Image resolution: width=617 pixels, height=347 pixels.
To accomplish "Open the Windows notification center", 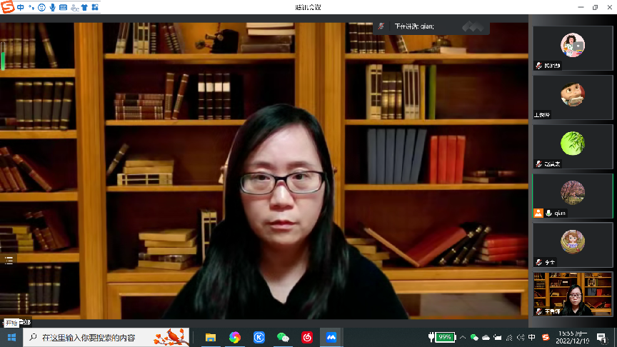I will (x=601, y=337).
